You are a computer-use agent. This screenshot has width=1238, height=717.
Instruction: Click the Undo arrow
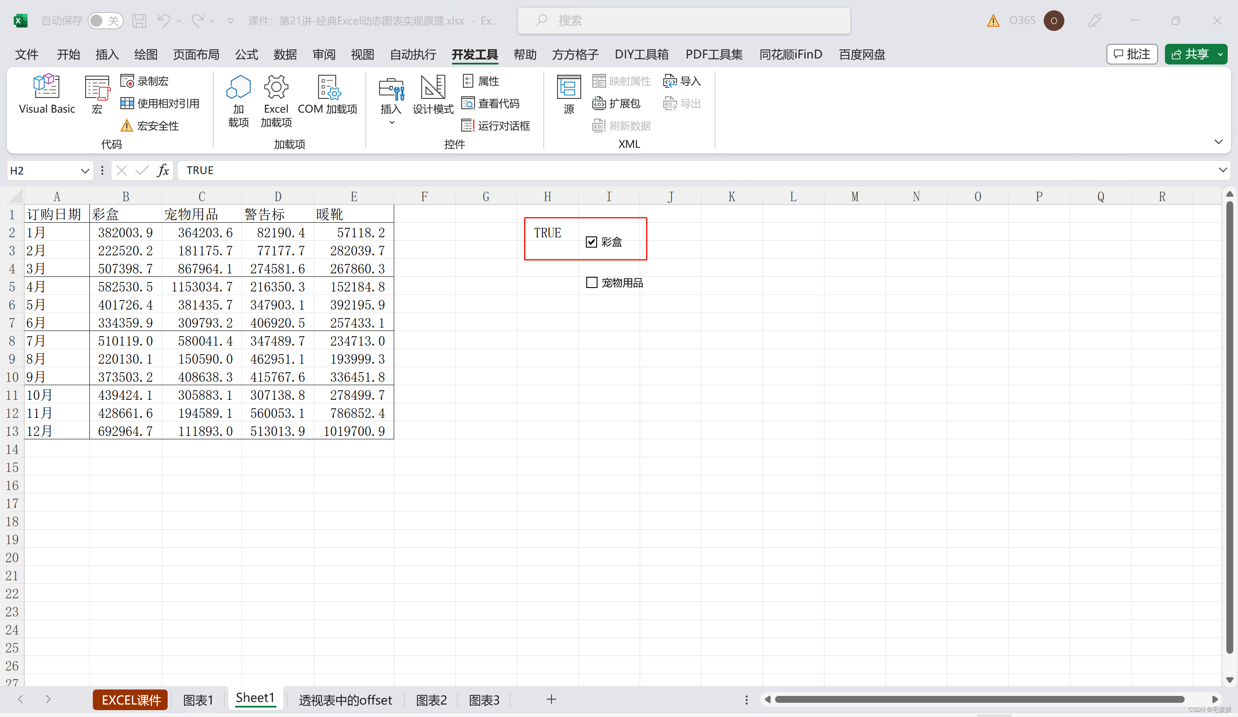(x=164, y=21)
